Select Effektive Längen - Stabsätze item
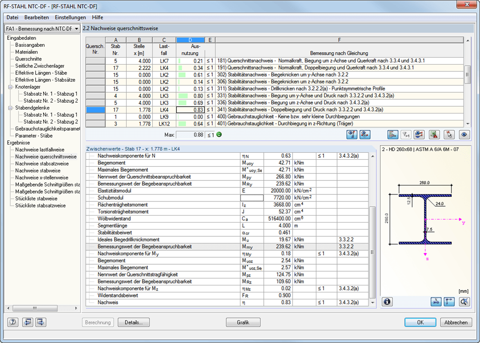 45,80
